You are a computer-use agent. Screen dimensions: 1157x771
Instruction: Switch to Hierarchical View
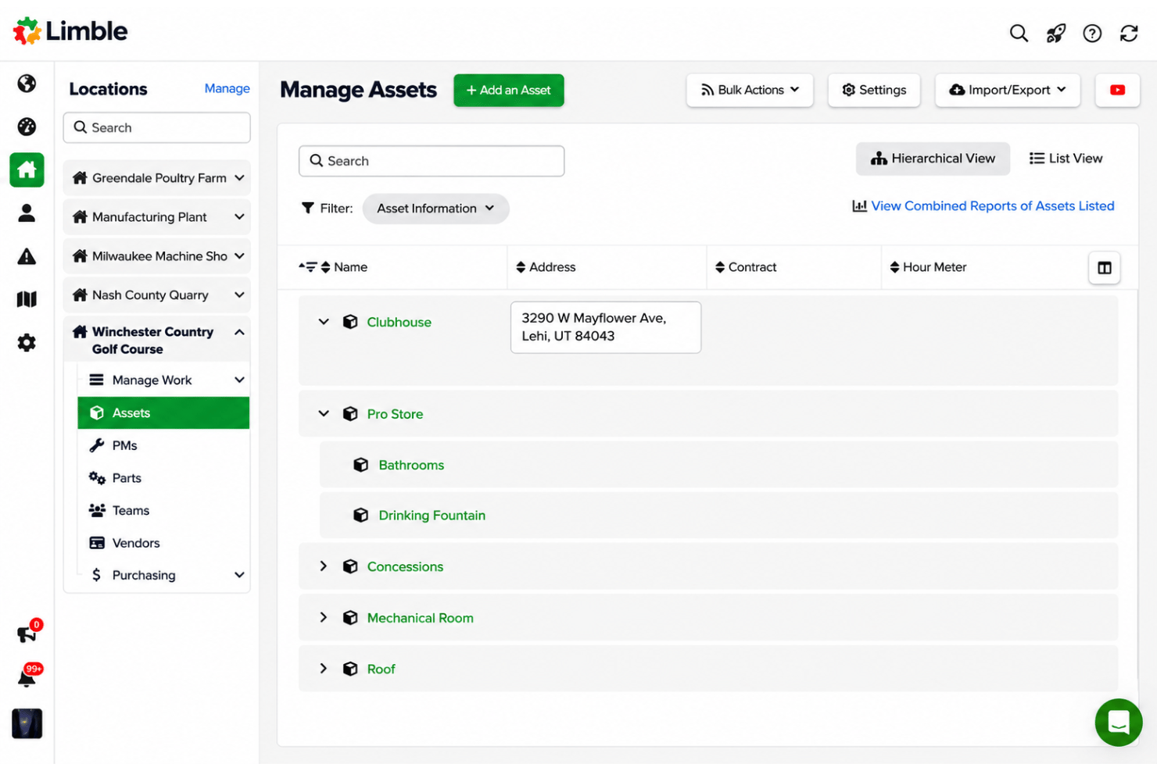(x=933, y=159)
